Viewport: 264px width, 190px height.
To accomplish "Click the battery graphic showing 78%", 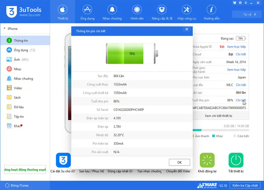I will point(132,53).
